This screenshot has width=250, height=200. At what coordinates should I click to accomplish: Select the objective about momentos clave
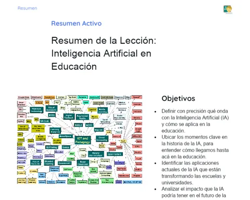[195, 147]
